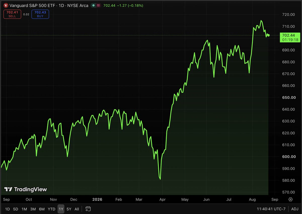Viewport: 302px width, 214px height.
Task: Click the NYSE Arca exchange label
Action: (x=77, y=5)
